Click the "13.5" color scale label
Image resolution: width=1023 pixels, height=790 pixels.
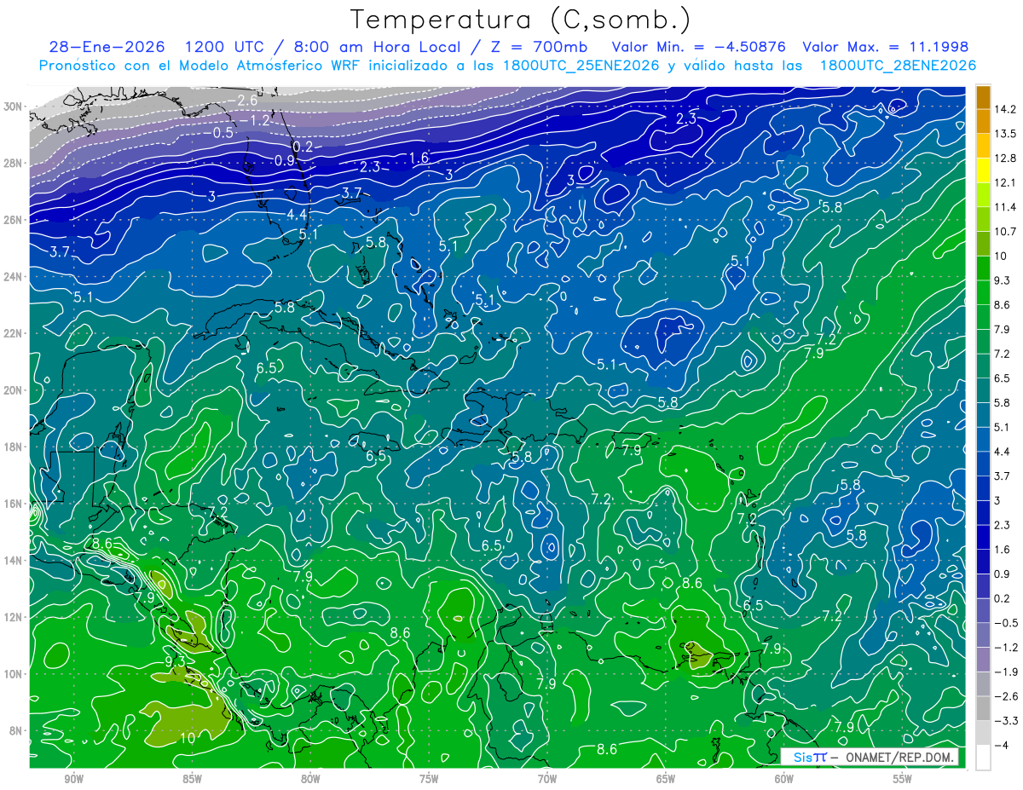[x=1005, y=134]
